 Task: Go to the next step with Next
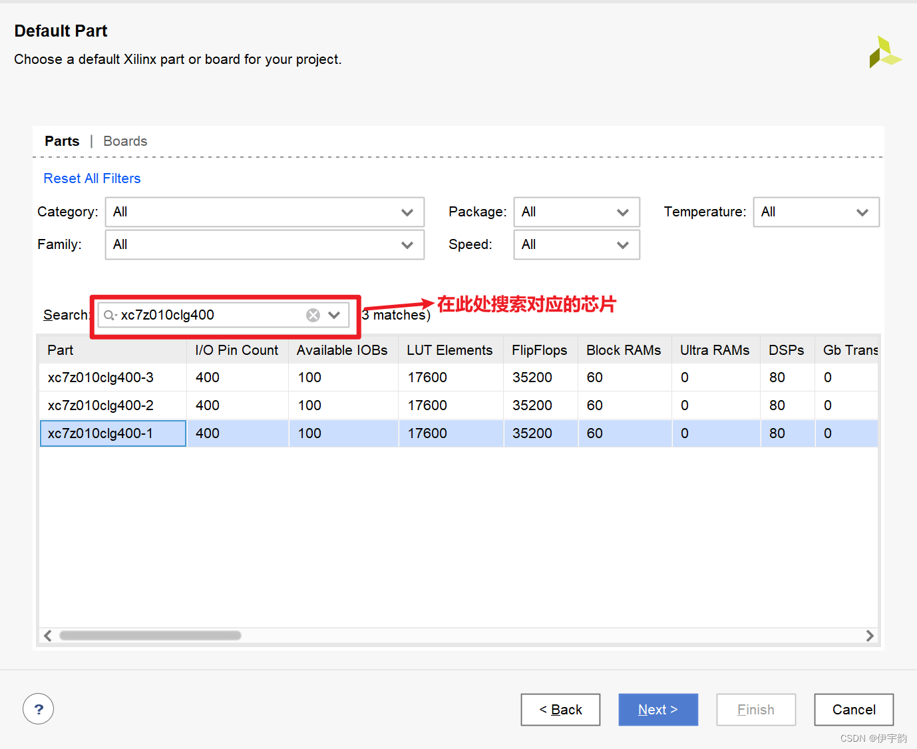pos(658,710)
